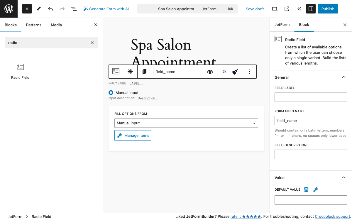Open the form in a new tab icon

tap(287, 9)
